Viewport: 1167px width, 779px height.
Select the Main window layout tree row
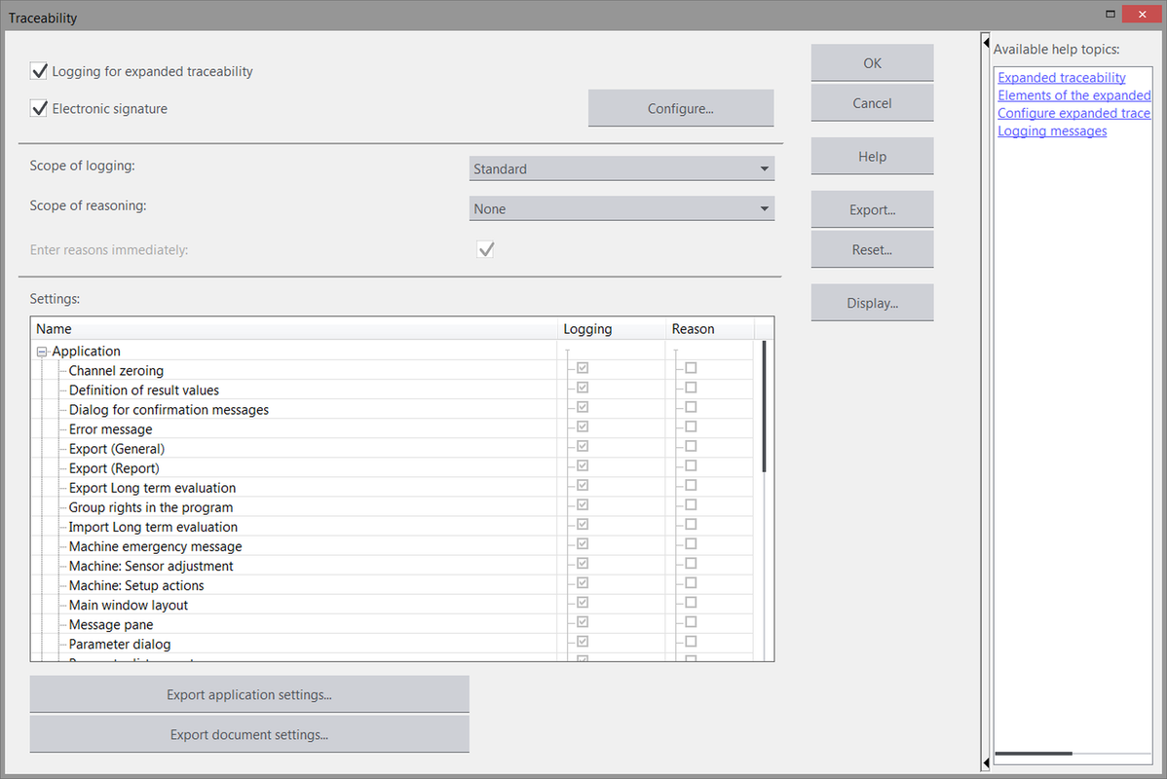pos(129,605)
